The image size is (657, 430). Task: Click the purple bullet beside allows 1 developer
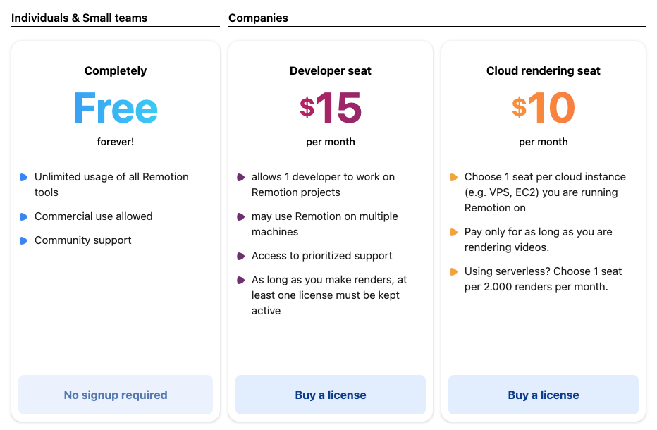[x=240, y=177]
